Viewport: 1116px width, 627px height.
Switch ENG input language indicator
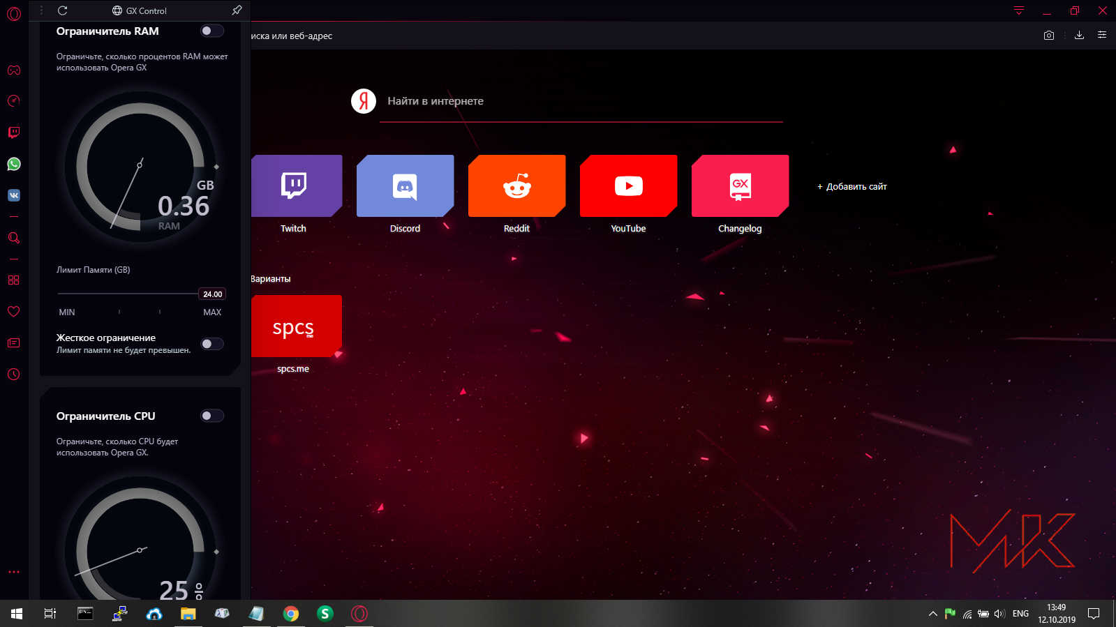(x=1020, y=614)
